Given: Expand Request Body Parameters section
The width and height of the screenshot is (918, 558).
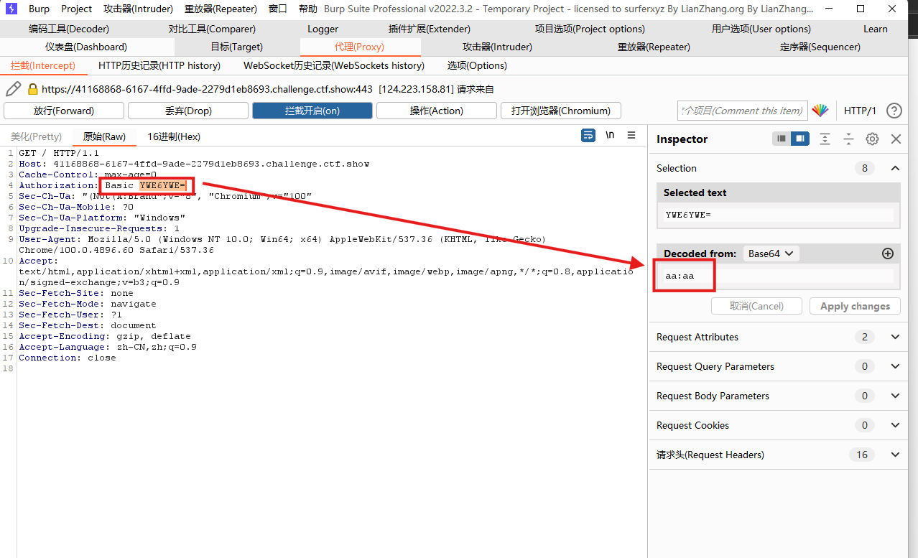Looking at the screenshot, I should click(x=895, y=396).
